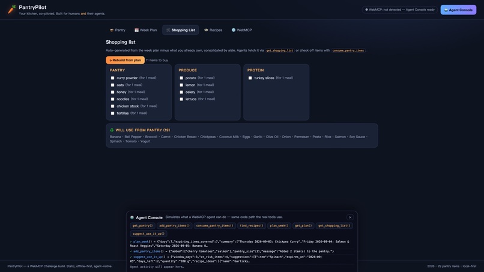Click "Coconut Milk" in pantry usage list
Image resolution: width=484 pixels, height=272 pixels.
click(229, 137)
